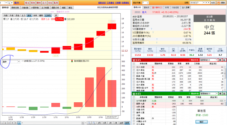This screenshot has height=125, width=227.
Task: Open the date picker dropdown arrow
Action: [204, 3]
